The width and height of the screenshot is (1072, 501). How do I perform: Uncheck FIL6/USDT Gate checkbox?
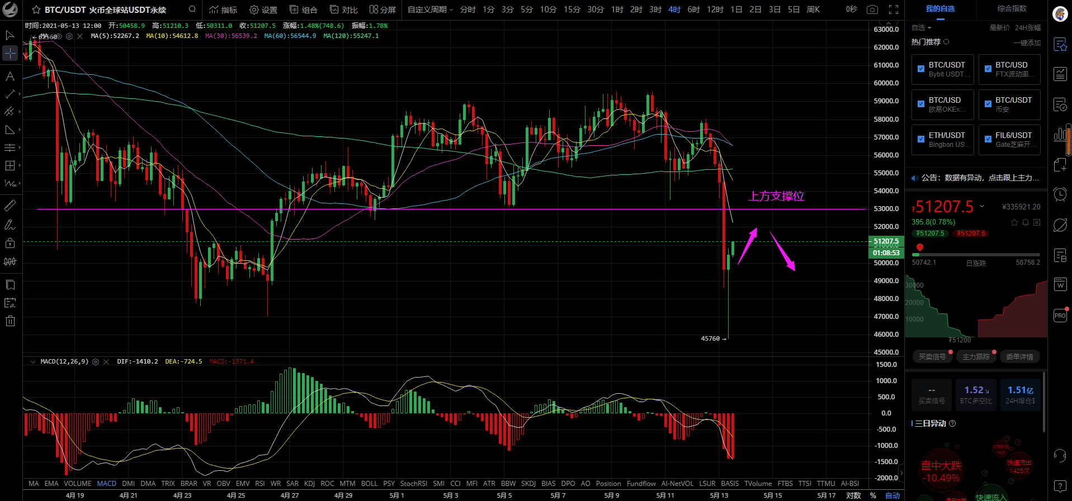coord(988,140)
